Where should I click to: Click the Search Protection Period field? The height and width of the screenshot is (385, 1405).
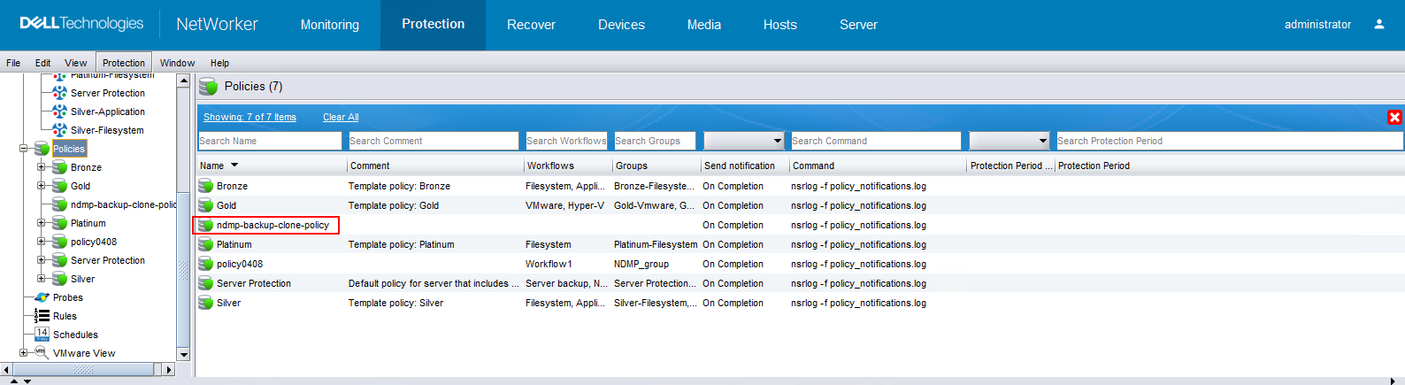[x=1230, y=141]
